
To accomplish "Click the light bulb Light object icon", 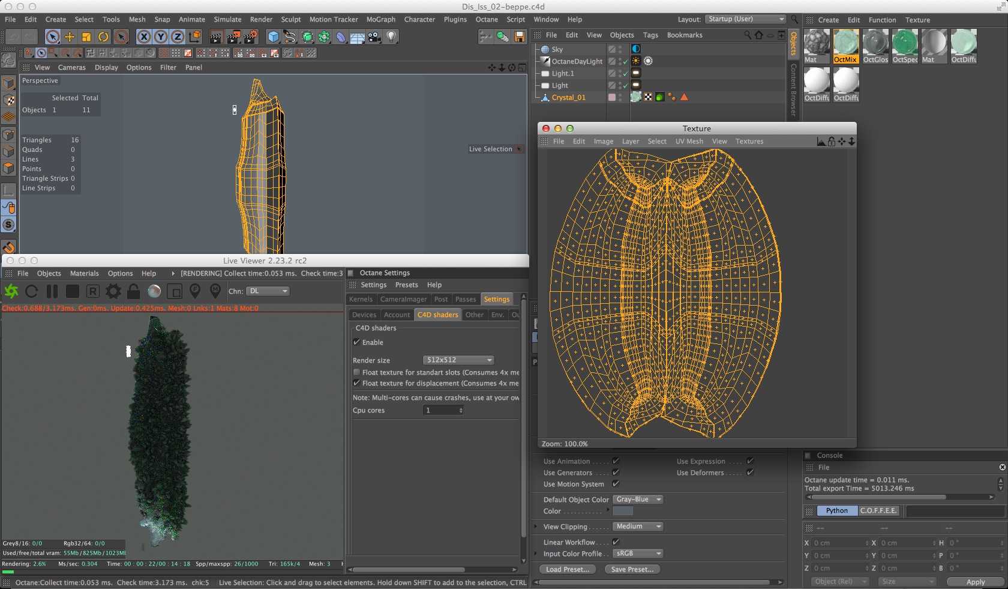I will [x=391, y=37].
